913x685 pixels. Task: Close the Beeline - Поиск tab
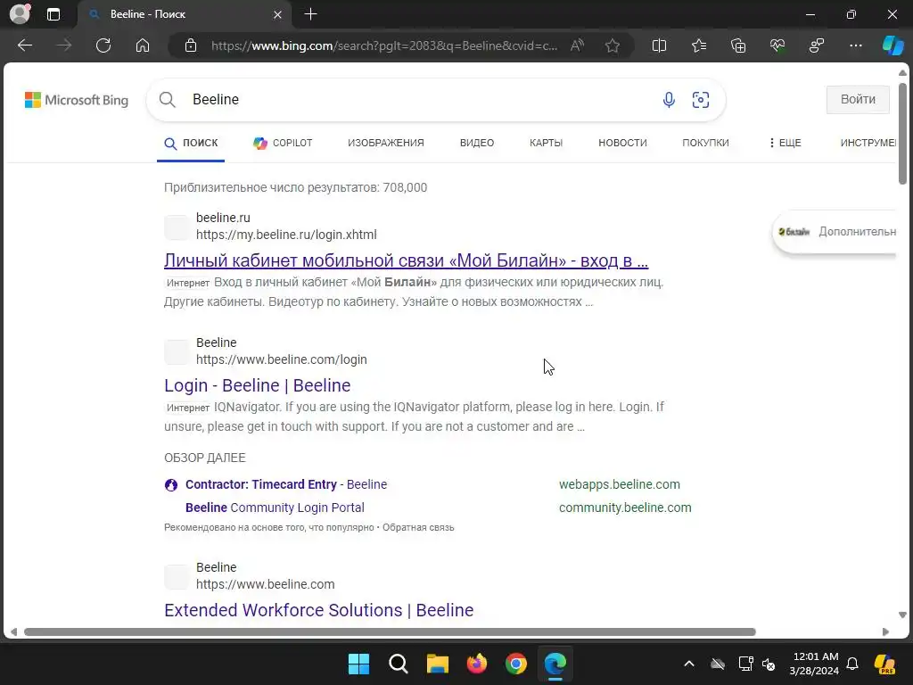[278, 14]
